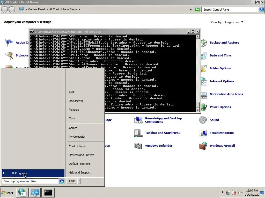
Task: Click the Control Panel back arrow button
Action: (x=5, y=10)
